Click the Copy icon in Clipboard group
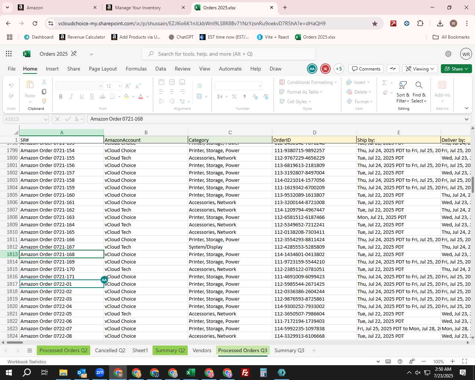The width and height of the screenshot is (475, 380). click(44, 92)
